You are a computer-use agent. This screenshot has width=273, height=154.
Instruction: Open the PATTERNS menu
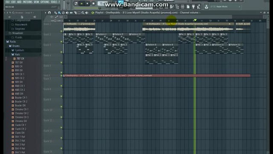pyautogui.click(x=28, y=2)
